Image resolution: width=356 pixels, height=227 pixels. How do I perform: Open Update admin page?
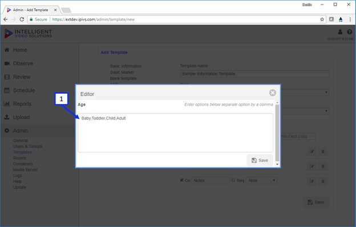(x=19, y=187)
